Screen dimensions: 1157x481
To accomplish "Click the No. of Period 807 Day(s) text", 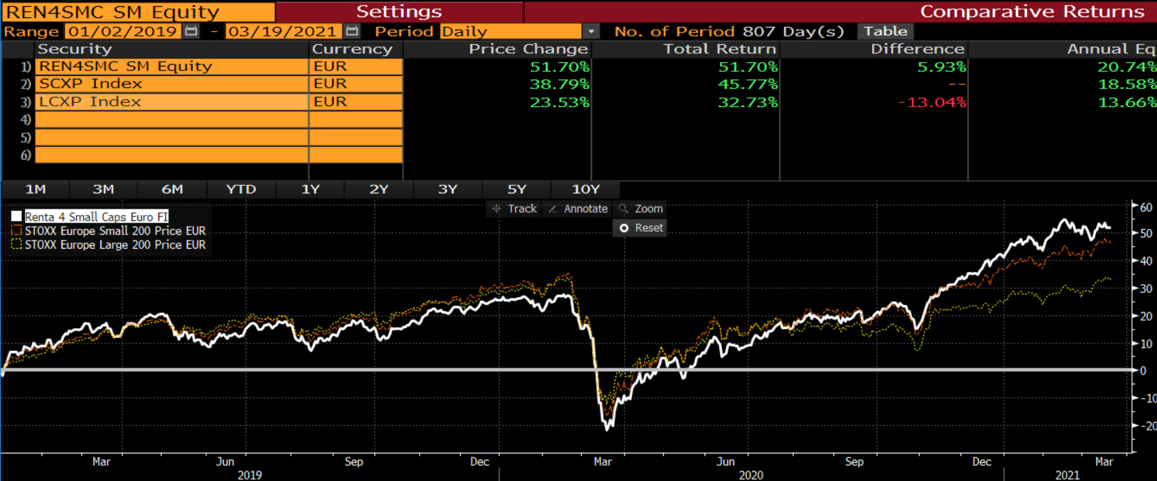I will pyautogui.click(x=729, y=31).
